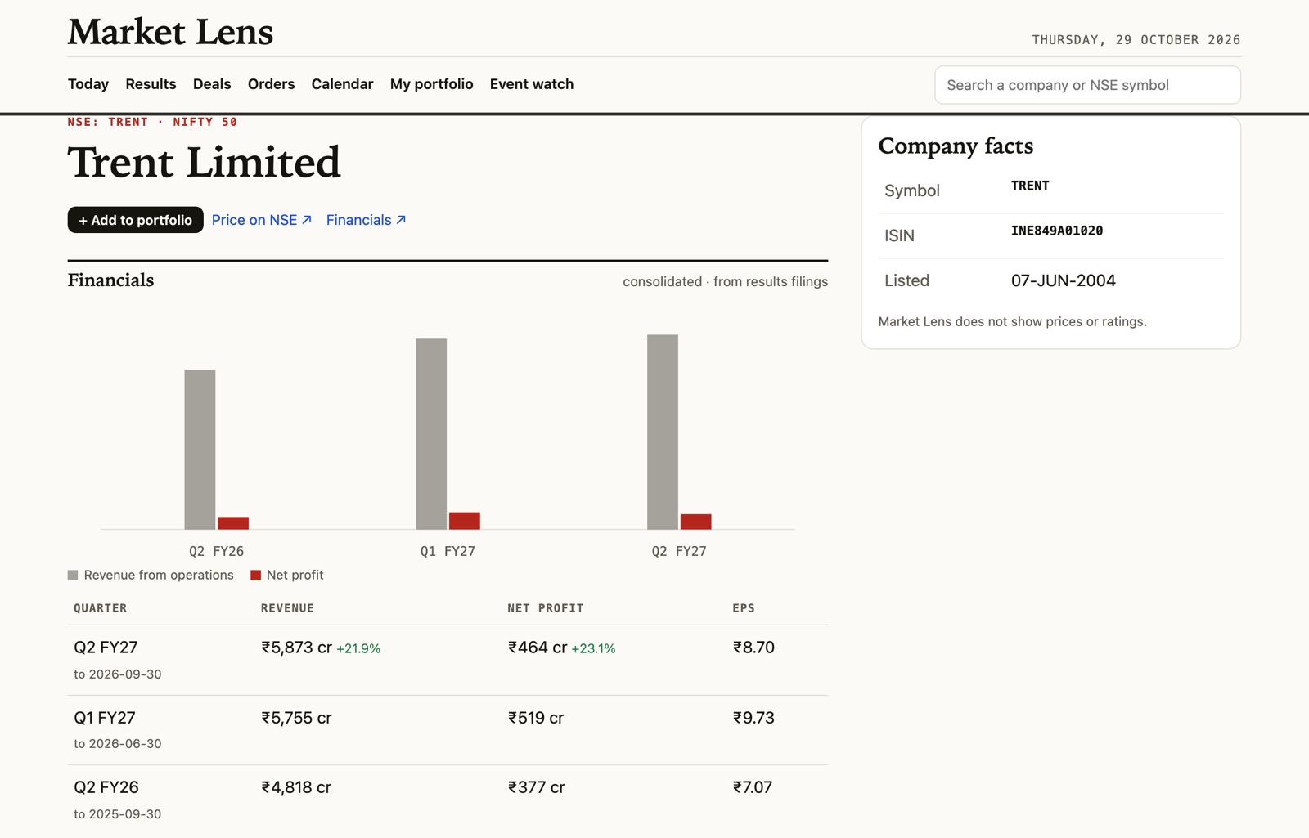Click the ISIN value INE849A01020
This screenshot has width=1309, height=838.
(x=1057, y=231)
